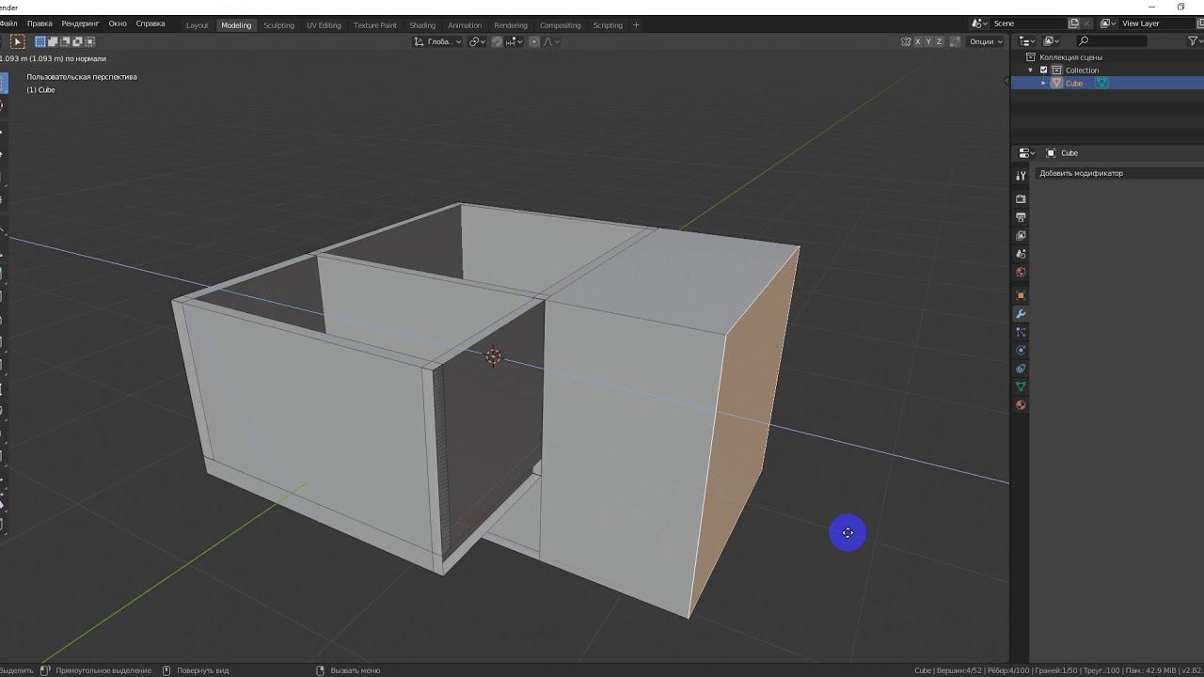The height and width of the screenshot is (677, 1204).
Task: Toggle X axis mirror
Action: coord(918,41)
